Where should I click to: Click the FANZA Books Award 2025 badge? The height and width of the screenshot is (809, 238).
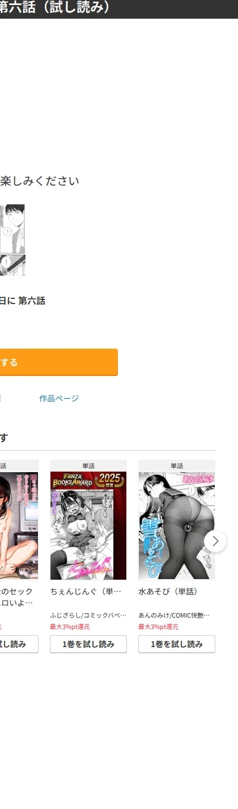point(87,480)
